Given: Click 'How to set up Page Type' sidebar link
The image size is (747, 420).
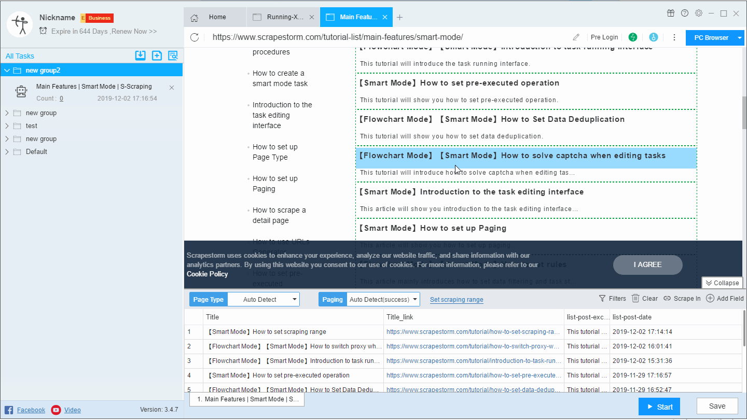Looking at the screenshot, I should 275,152.
